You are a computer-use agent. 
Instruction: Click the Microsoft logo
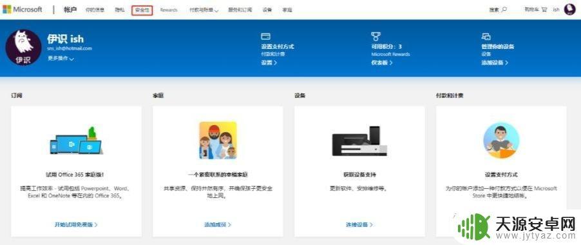(x=23, y=10)
